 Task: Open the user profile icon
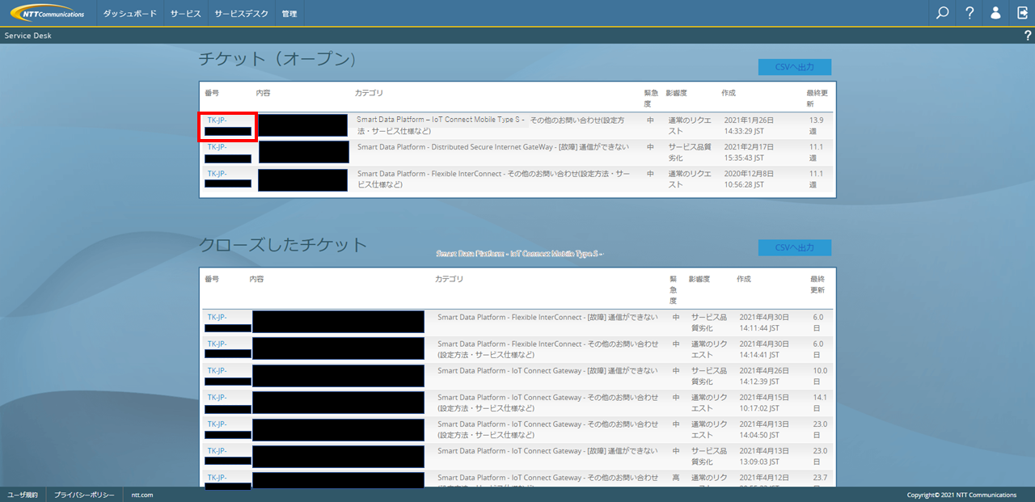[996, 13]
